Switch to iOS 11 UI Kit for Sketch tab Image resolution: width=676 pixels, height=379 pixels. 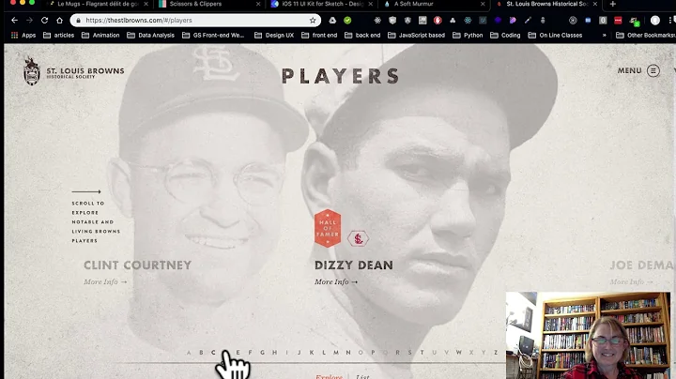(x=321, y=4)
